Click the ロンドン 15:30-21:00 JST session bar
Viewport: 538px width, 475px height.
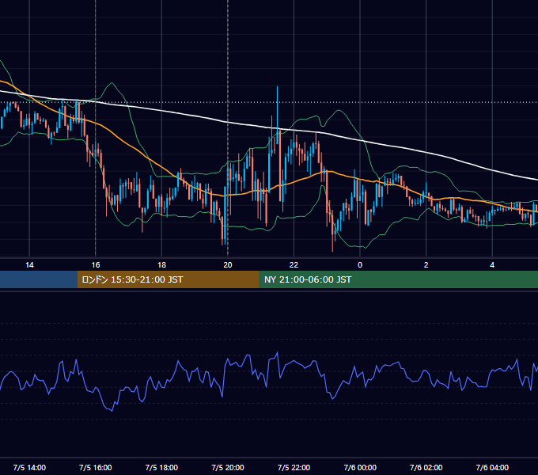click(x=168, y=279)
